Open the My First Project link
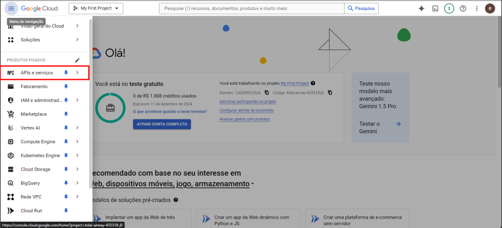The width and height of the screenshot is (502, 228). pyautogui.click(x=295, y=83)
